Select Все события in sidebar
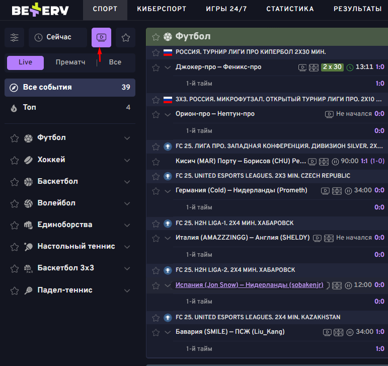Screen dimensions: 388x366 (70, 88)
